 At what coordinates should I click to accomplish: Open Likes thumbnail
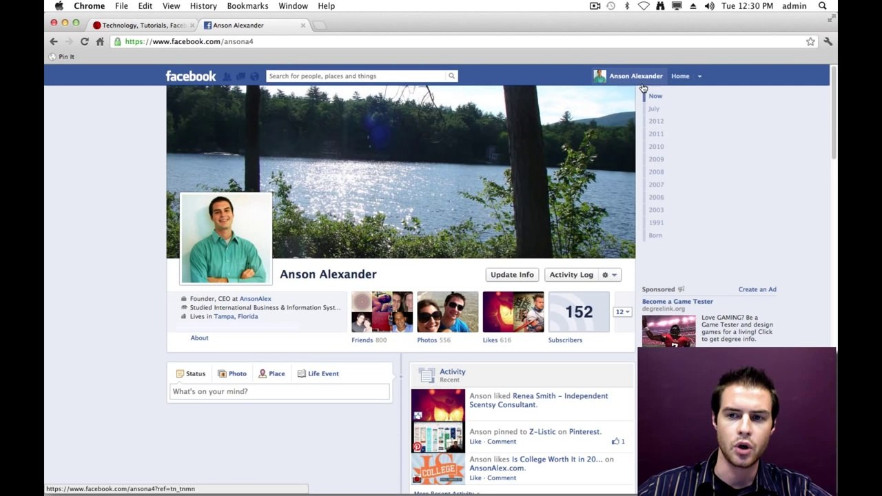513,312
